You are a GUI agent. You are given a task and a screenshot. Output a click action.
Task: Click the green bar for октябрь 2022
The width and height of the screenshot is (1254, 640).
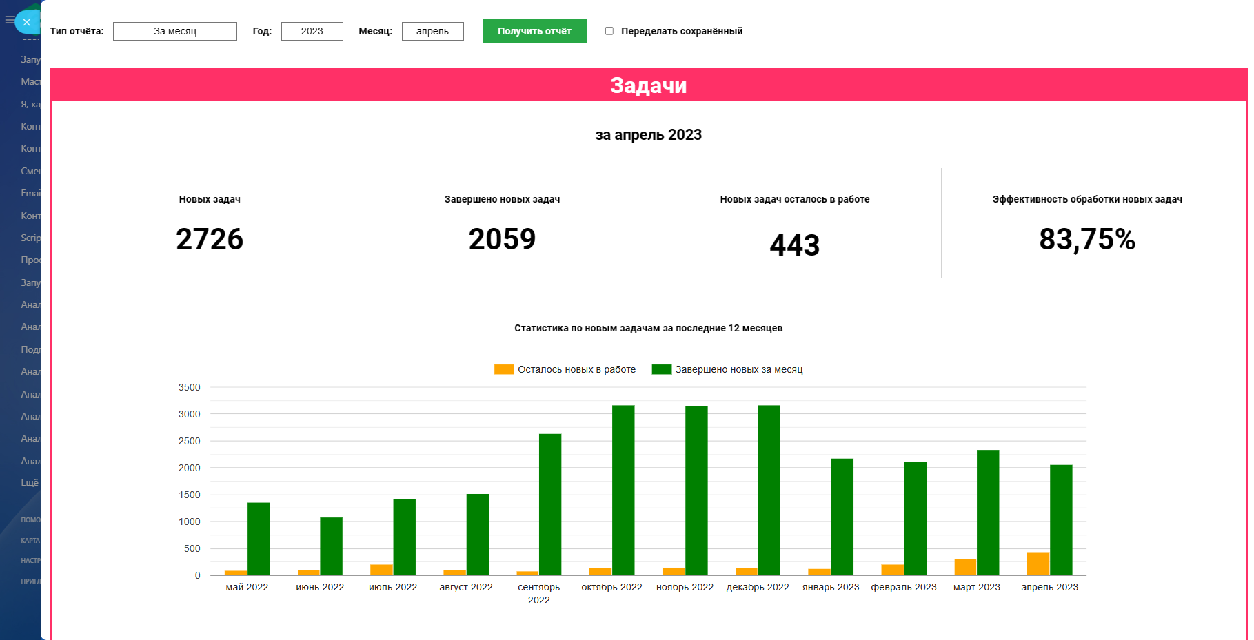click(x=623, y=490)
